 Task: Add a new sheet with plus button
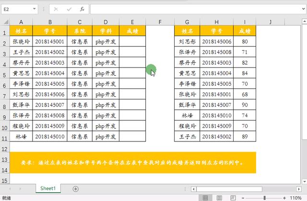(x=76, y=189)
